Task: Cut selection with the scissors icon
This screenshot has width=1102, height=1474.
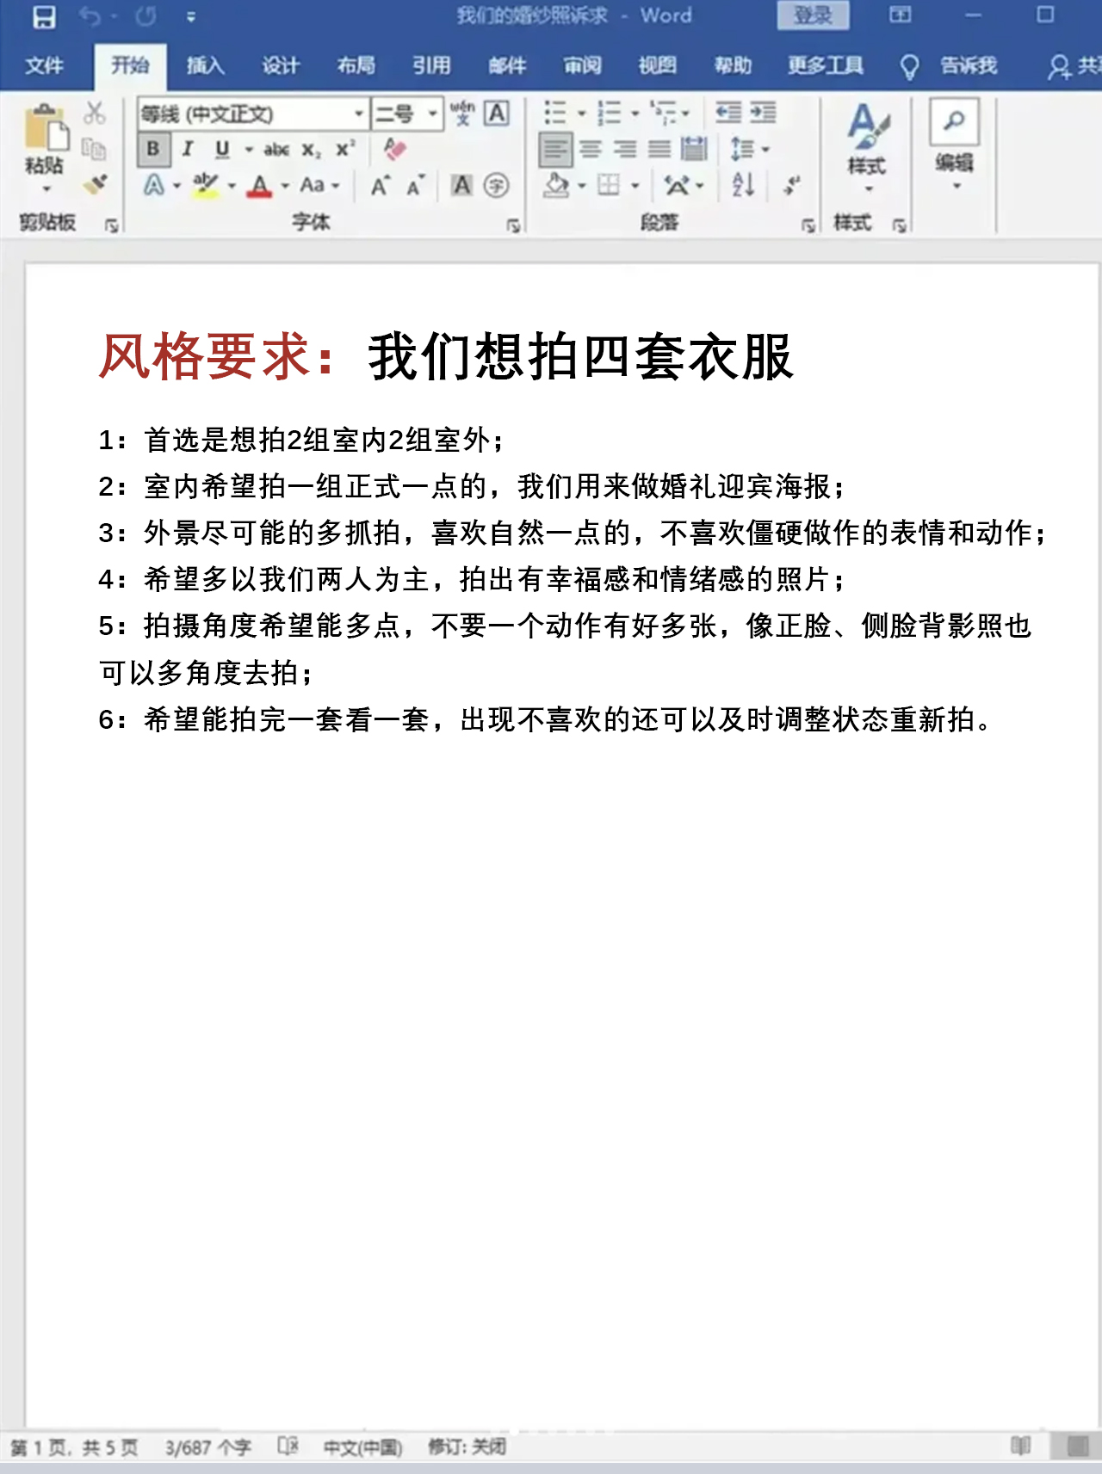Action: tap(95, 113)
